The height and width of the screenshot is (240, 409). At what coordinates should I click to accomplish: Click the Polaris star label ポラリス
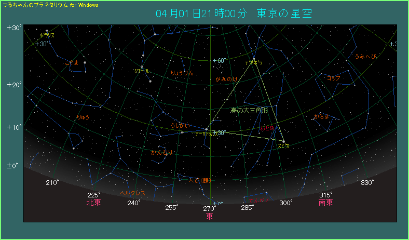click(47, 35)
